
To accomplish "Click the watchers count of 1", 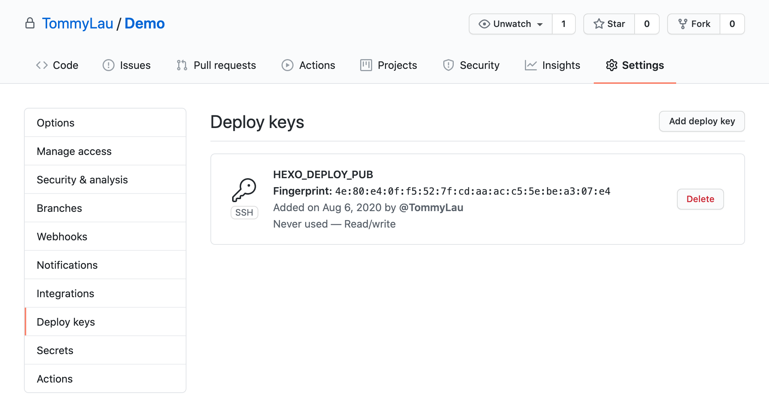I will click(563, 24).
